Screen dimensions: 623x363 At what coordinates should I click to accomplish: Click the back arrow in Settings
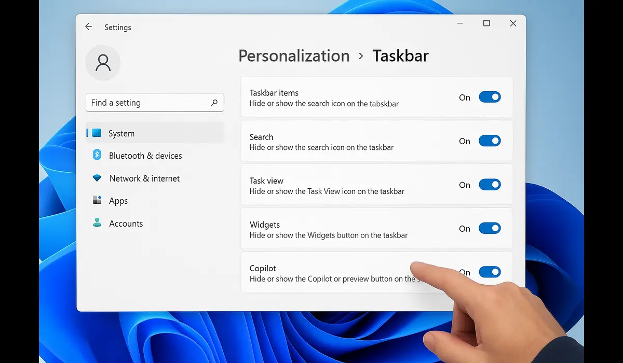tap(88, 26)
